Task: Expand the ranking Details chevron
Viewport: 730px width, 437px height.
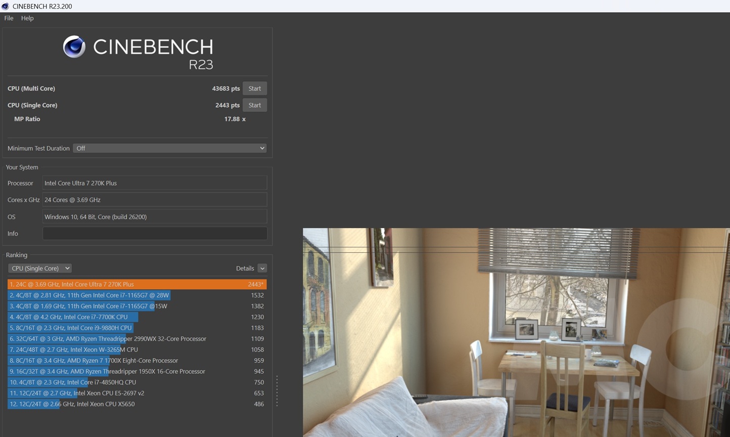Action: (262, 268)
